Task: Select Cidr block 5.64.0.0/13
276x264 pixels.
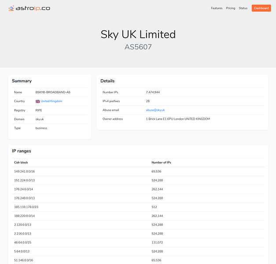Action: 22,251
